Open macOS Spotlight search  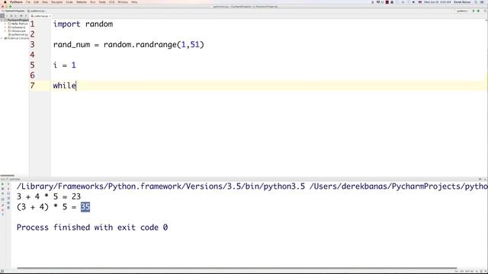pos(476,2)
